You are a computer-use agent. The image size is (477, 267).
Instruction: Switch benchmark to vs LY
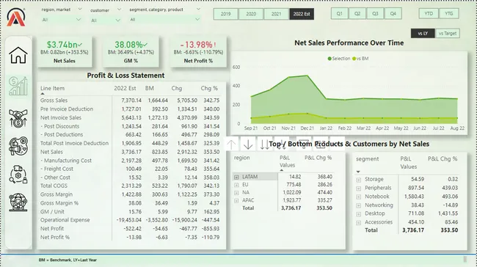(x=423, y=34)
